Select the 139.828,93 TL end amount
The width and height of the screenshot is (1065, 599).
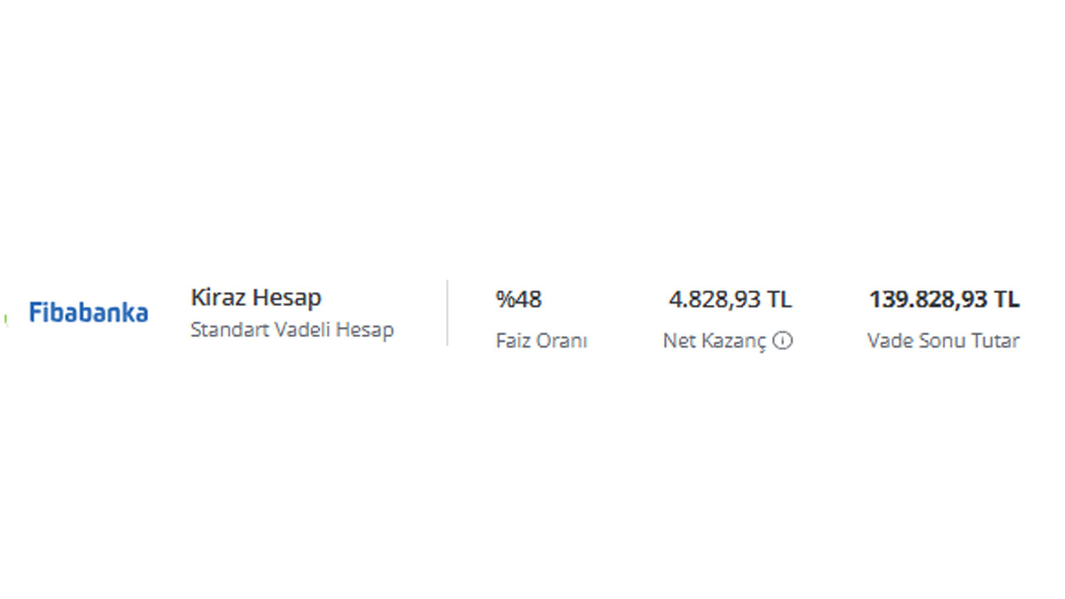944,299
